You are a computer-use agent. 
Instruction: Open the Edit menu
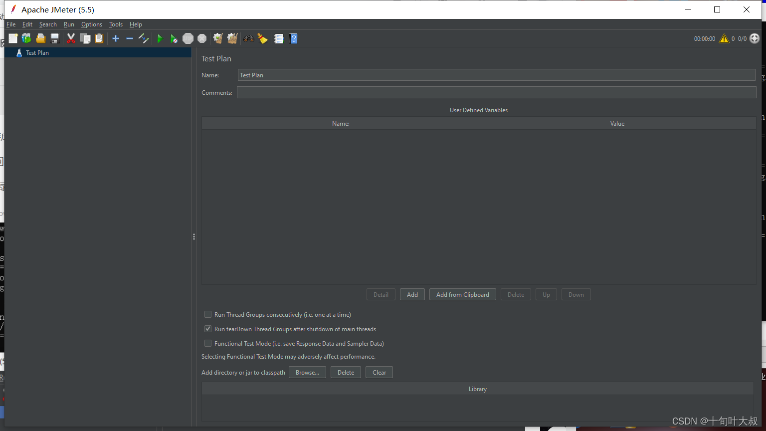click(x=27, y=24)
